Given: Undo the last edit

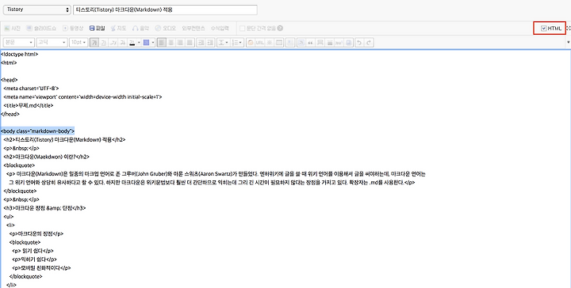Looking at the screenshot, I should (359, 43).
